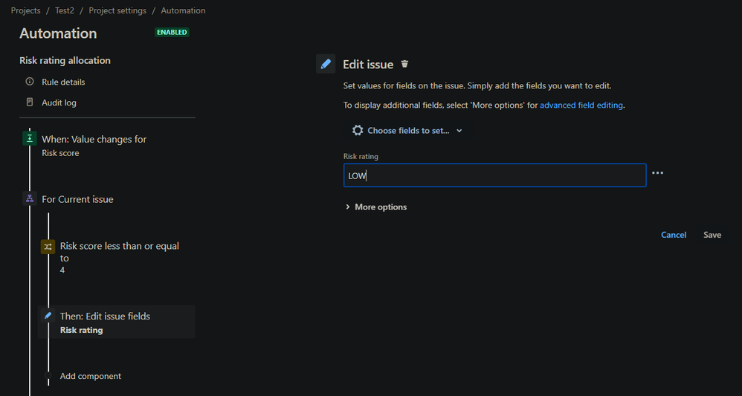Open Rule details
This screenshot has width=742, height=396.
(63, 82)
